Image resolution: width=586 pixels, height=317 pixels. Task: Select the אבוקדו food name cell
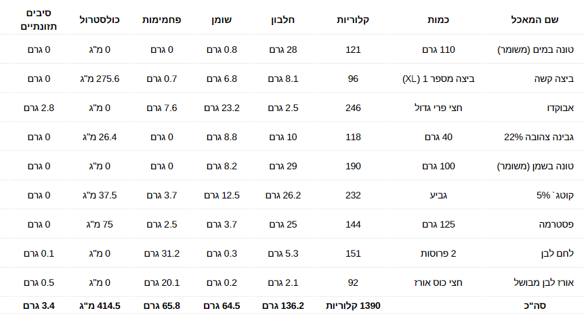coord(560,108)
